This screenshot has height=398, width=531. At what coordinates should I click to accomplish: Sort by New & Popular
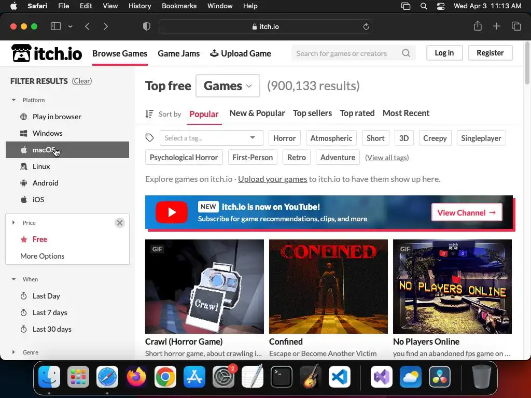pos(257,113)
